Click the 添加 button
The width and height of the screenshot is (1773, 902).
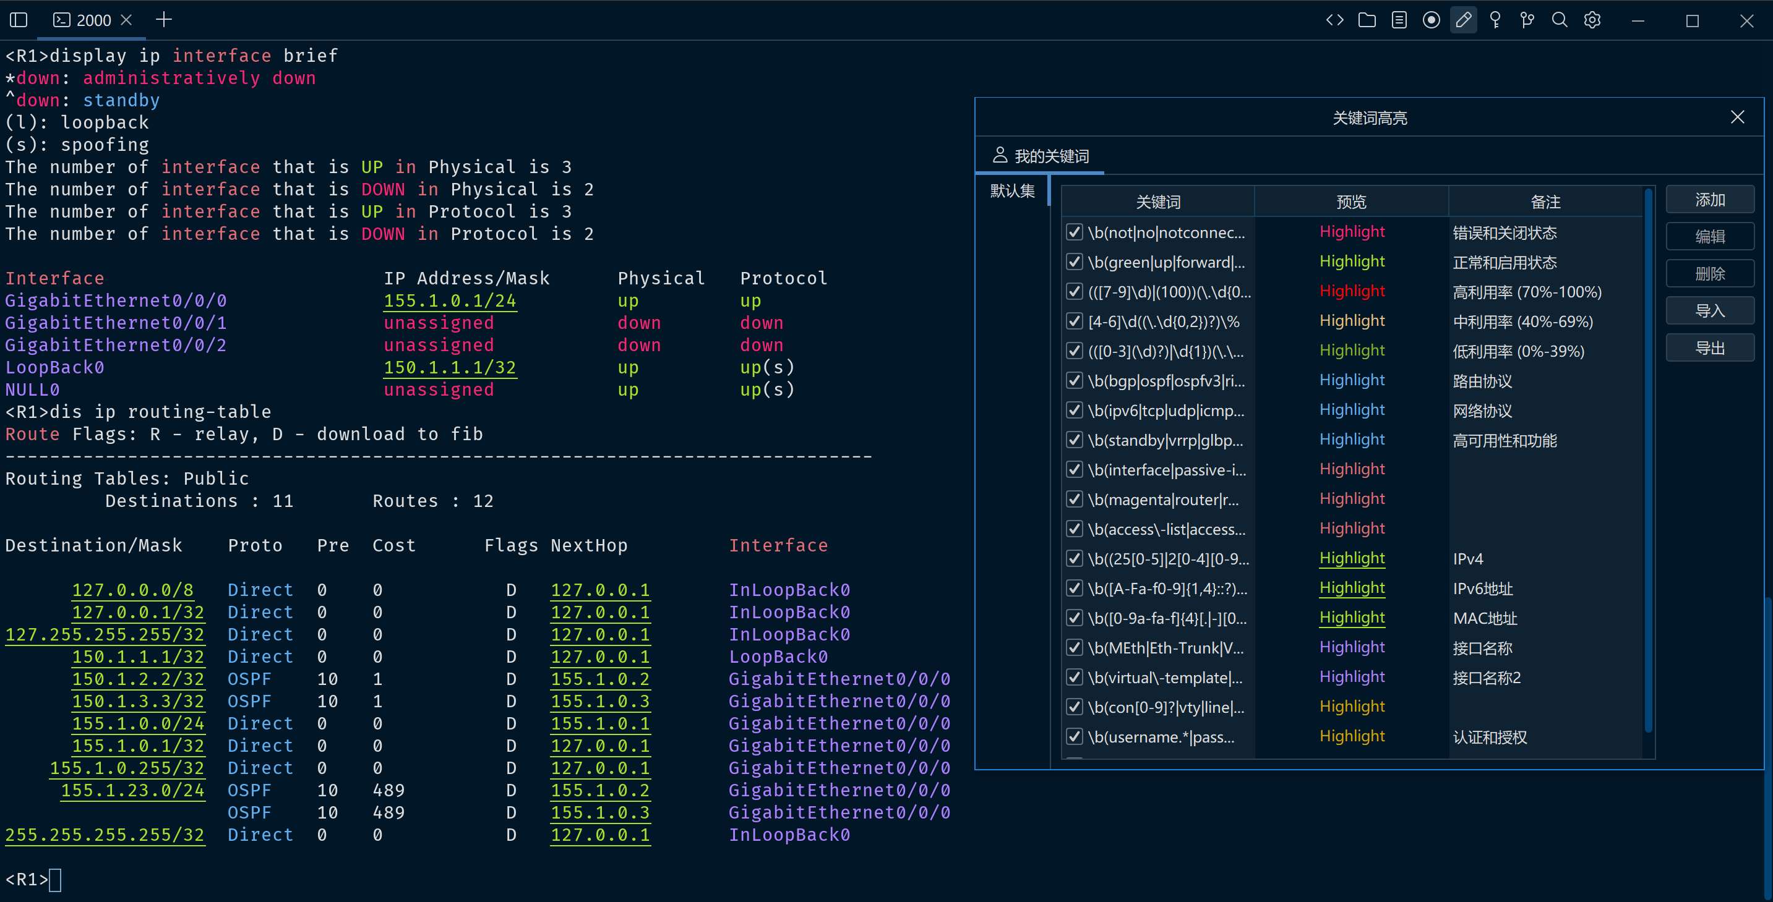coord(1710,200)
